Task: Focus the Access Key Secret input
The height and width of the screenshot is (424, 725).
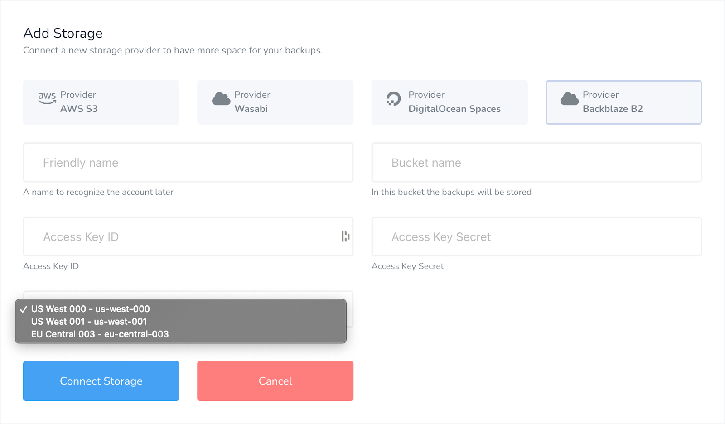Action: point(536,236)
